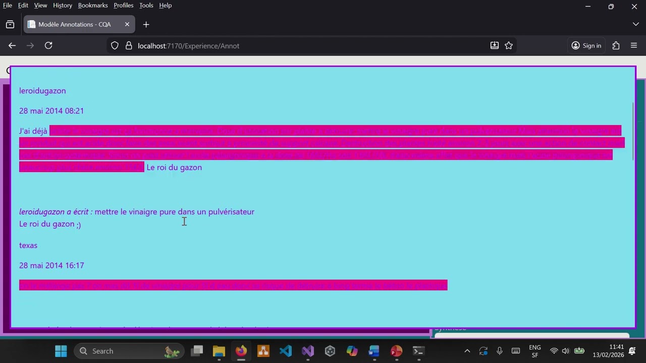Click the ENG SF language indicator
The width and height of the screenshot is (646, 363).
pyautogui.click(x=535, y=351)
